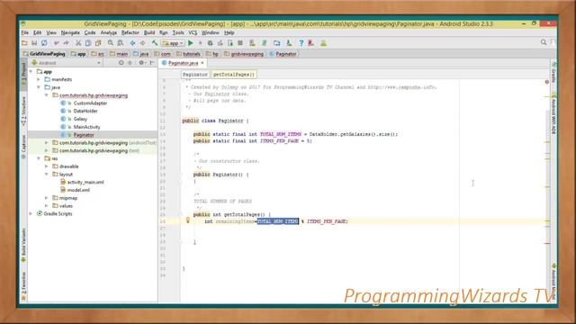Click the Collapse All icon in Project panel
This screenshot has width=576, height=324.
tap(130, 63)
